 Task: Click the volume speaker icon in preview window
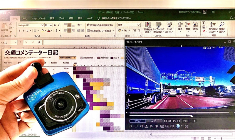(x=172, y=126)
